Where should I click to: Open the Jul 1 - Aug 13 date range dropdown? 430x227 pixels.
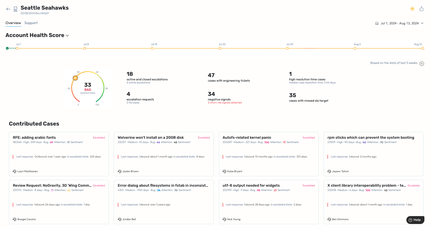tap(399, 23)
